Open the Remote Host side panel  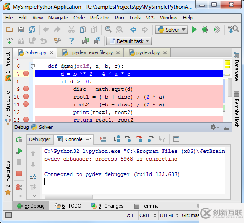(236, 109)
